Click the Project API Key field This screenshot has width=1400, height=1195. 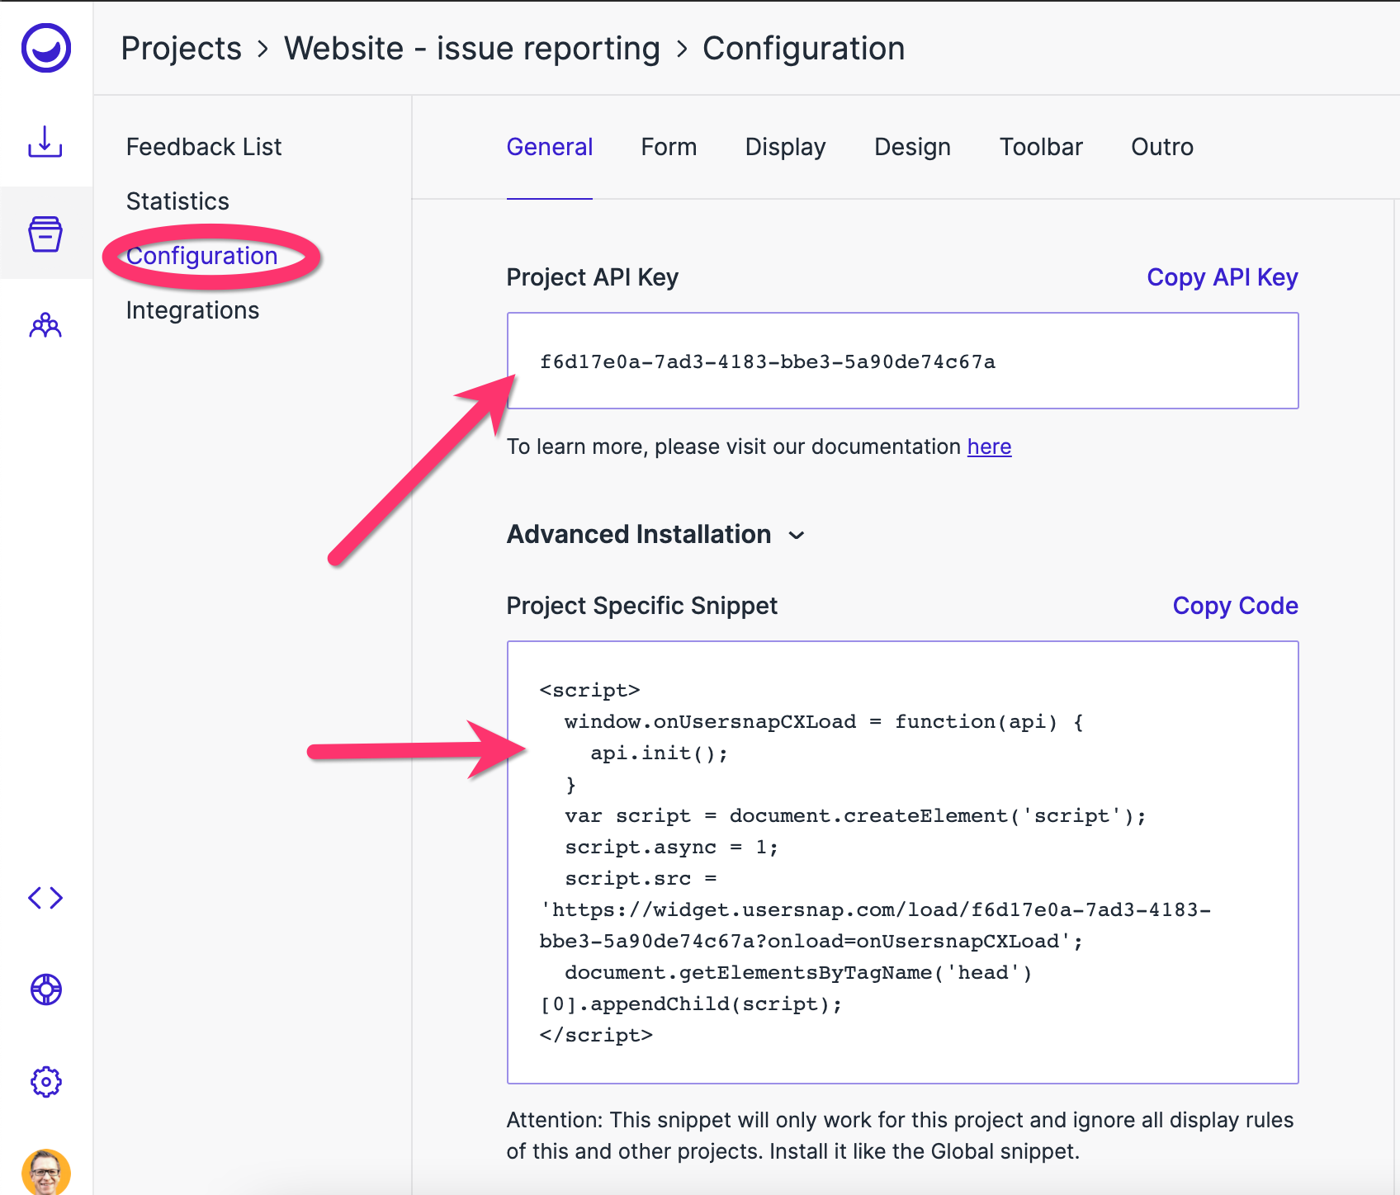[x=902, y=361]
